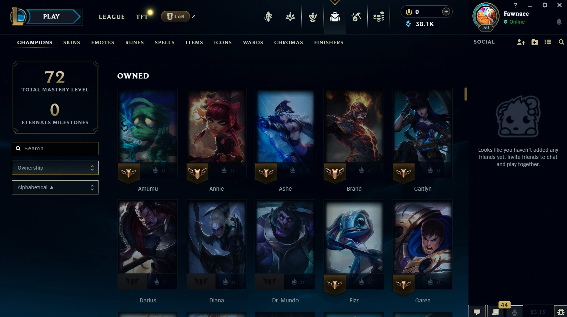Open the Alphabetical sort dropdown
The width and height of the screenshot is (567, 317).
[x=55, y=187]
